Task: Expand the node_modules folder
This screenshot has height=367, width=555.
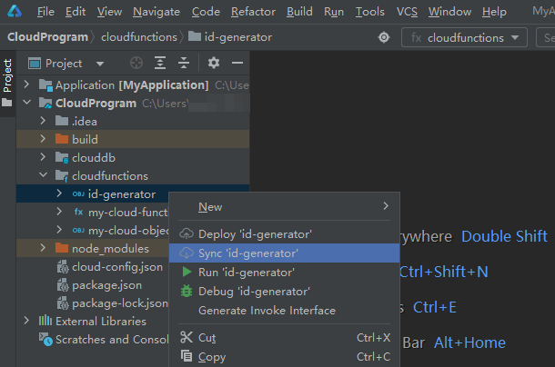Action: click(43, 249)
